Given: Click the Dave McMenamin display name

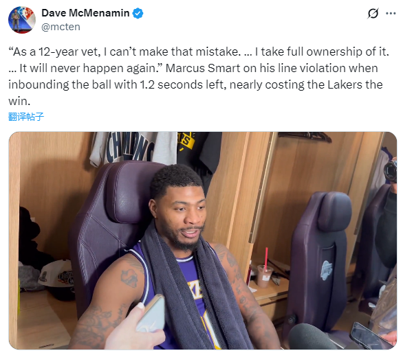Looking at the screenshot, I should pos(85,13).
